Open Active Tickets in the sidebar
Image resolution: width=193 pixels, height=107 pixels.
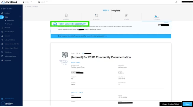coord(10,21)
